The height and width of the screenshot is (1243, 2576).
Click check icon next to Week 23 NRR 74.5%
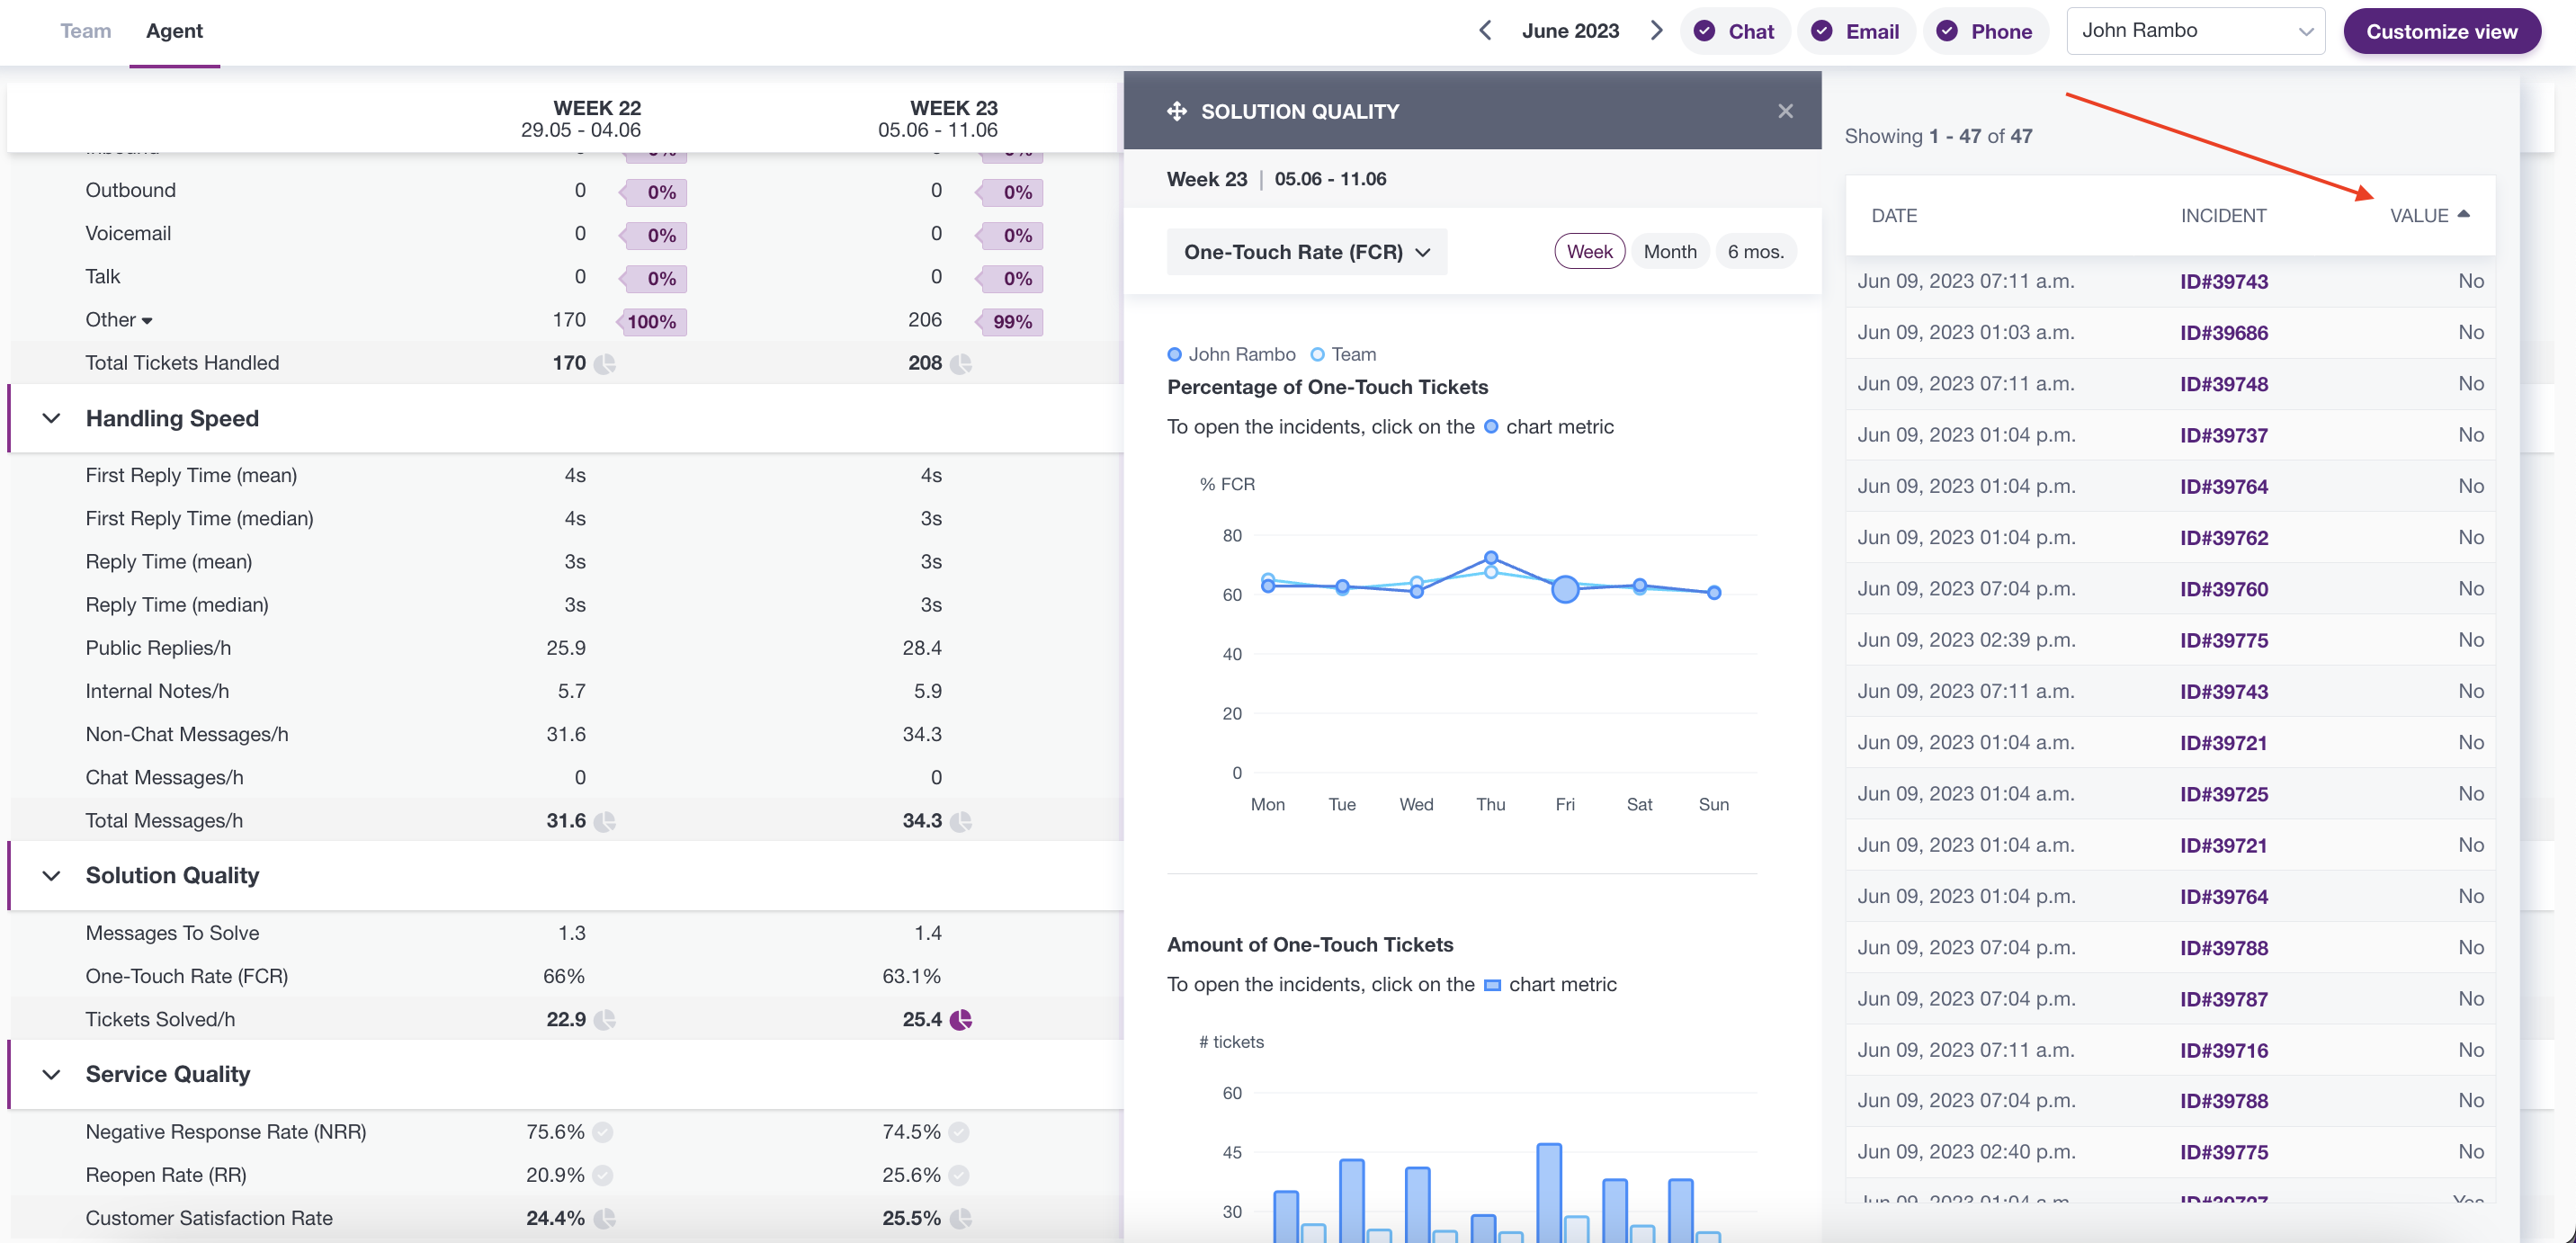[x=958, y=1132]
